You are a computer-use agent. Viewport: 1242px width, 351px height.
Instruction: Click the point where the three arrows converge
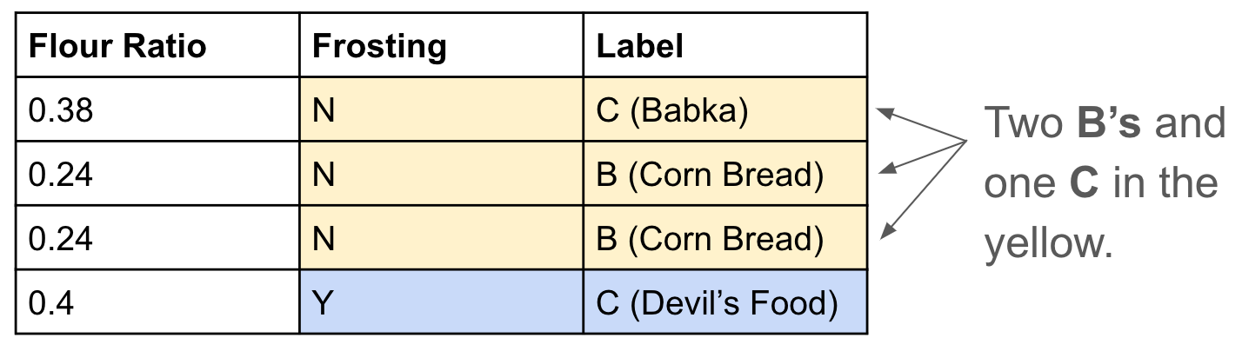tap(968, 142)
